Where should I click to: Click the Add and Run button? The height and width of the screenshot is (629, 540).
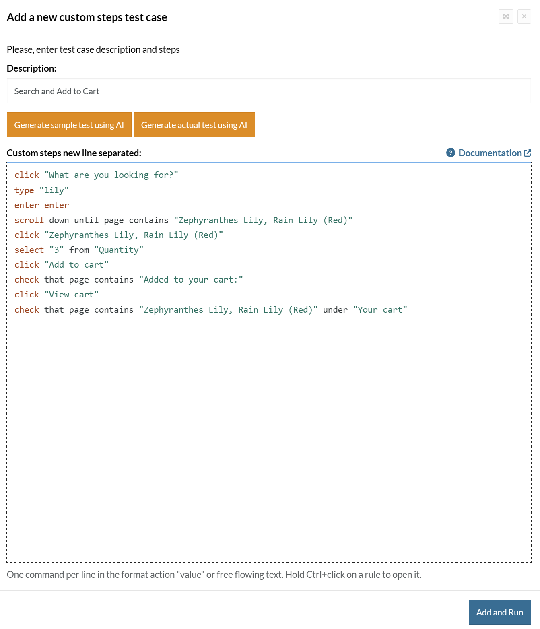click(499, 612)
